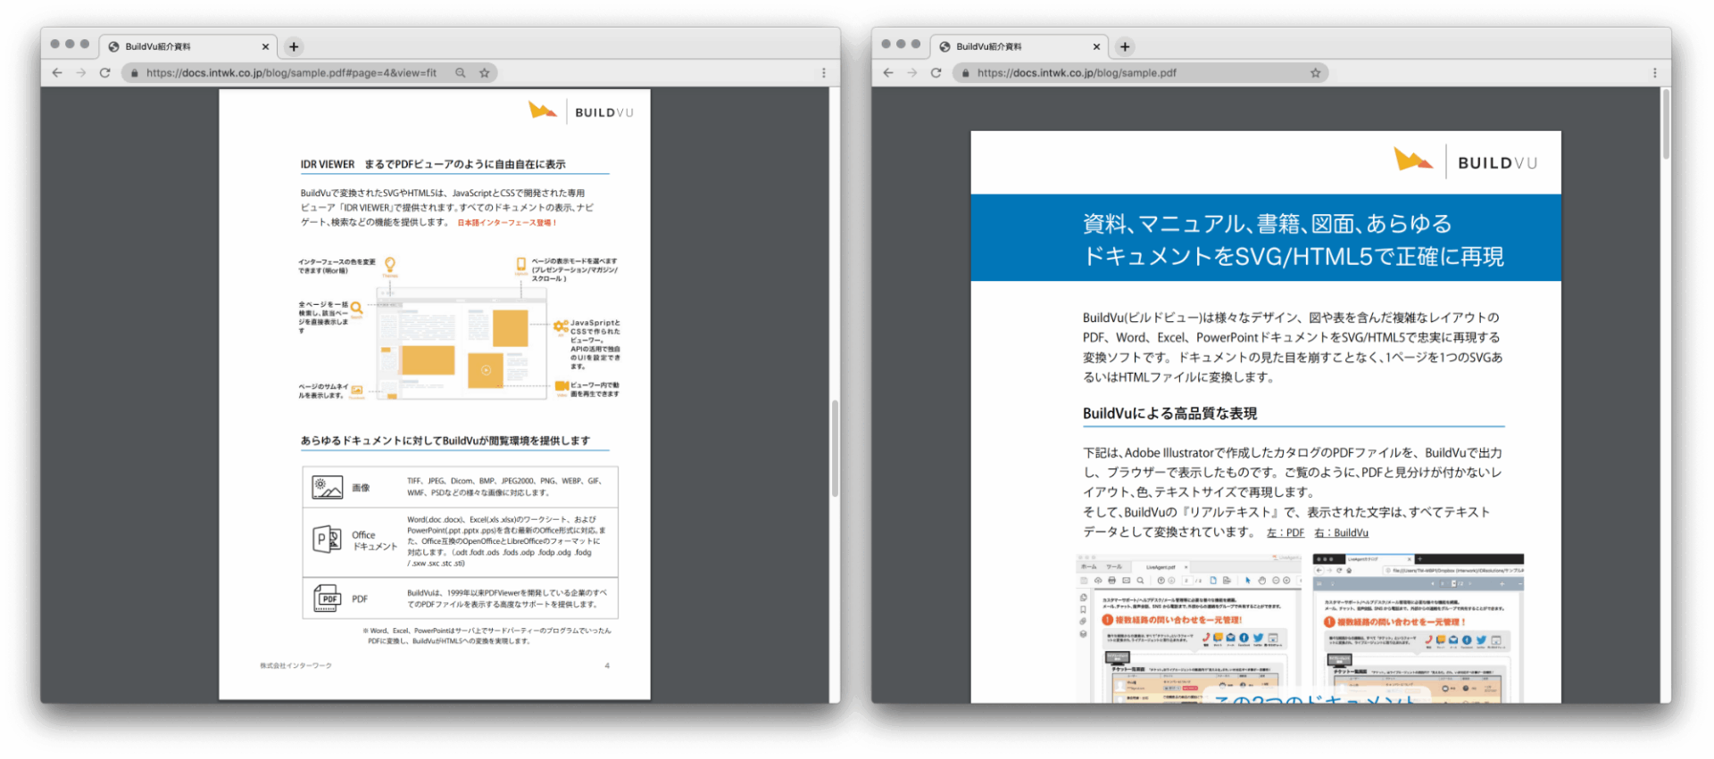Screen dimensions: 1714x759
Task: Select the BuildVu紹介資料 tab in the blue banner window
Action: tap(1009, 46)
